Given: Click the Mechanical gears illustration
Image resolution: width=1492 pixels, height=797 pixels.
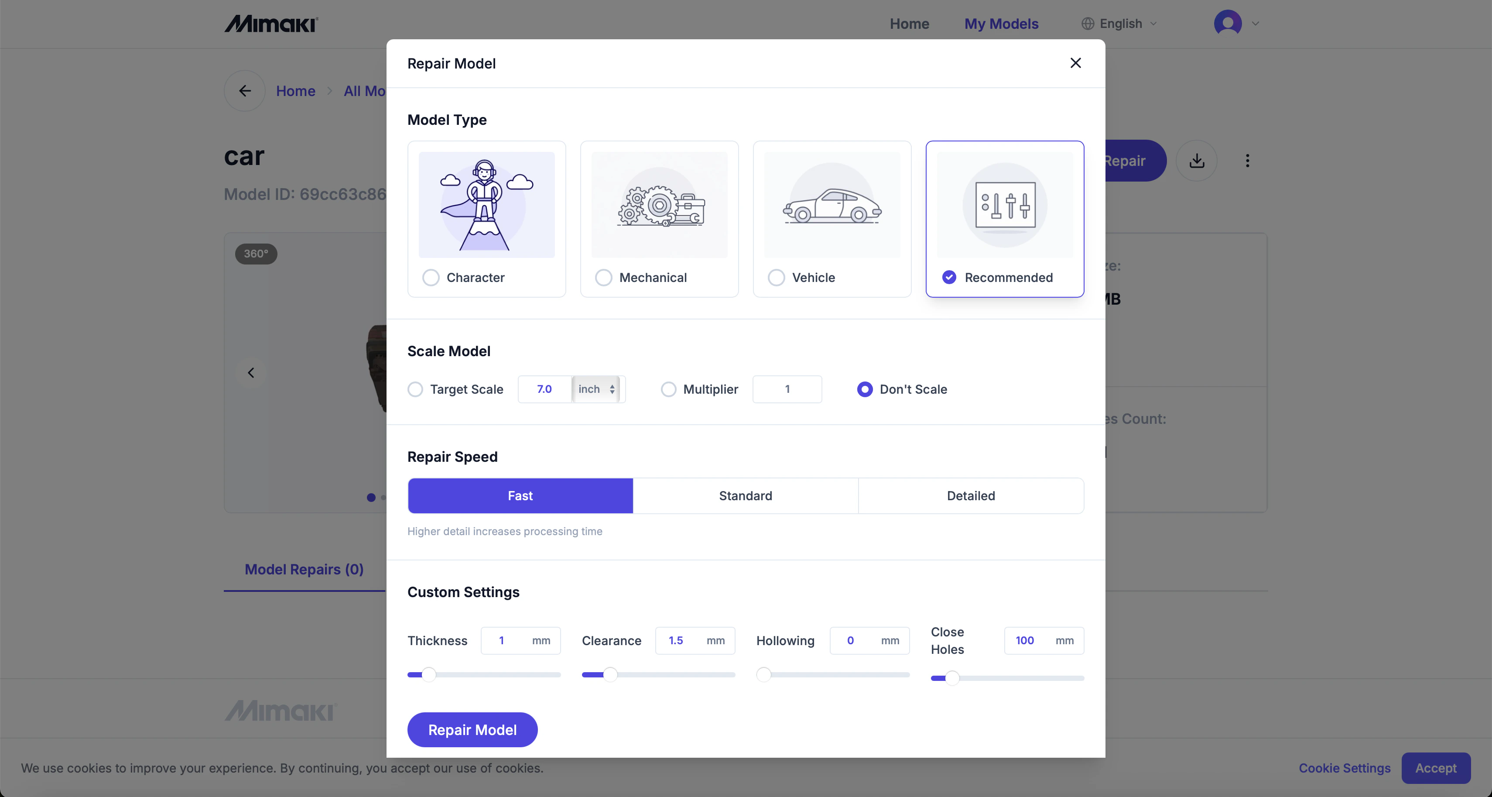Looking at the screenshot, I should (x=659, y=205).
